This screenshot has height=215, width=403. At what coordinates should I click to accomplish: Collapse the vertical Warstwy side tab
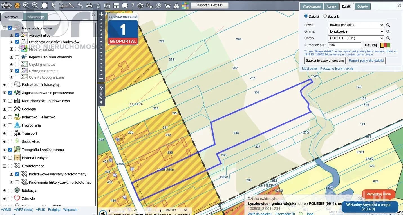pos(101,95)
